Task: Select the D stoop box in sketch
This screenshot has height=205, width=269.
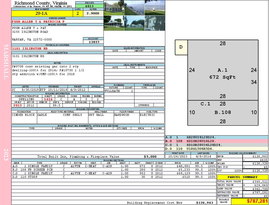Action: coord(181,47)
